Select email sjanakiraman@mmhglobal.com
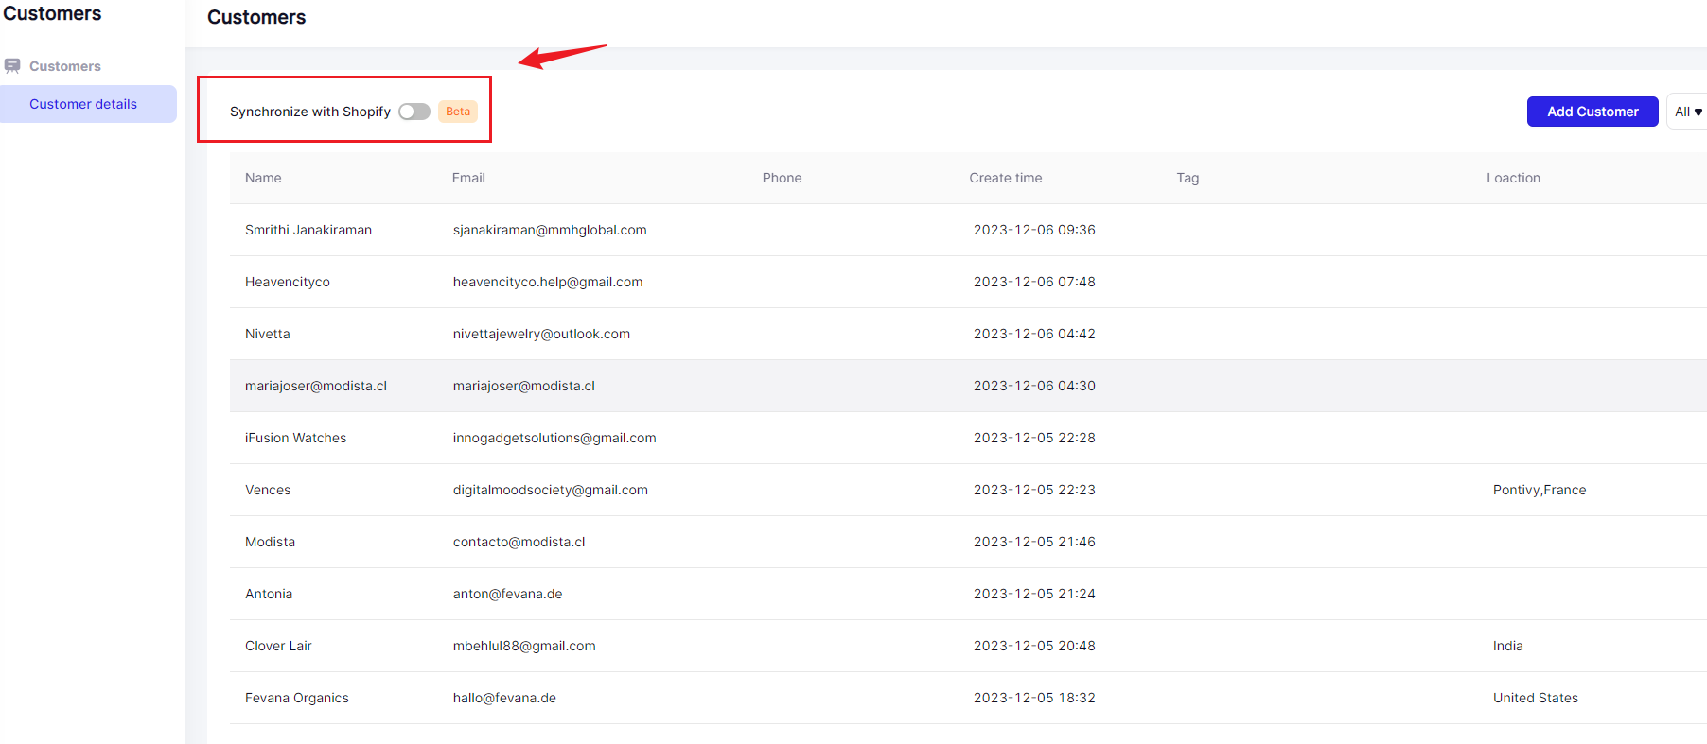This screenshot has height=744, width=1707. 550,230
